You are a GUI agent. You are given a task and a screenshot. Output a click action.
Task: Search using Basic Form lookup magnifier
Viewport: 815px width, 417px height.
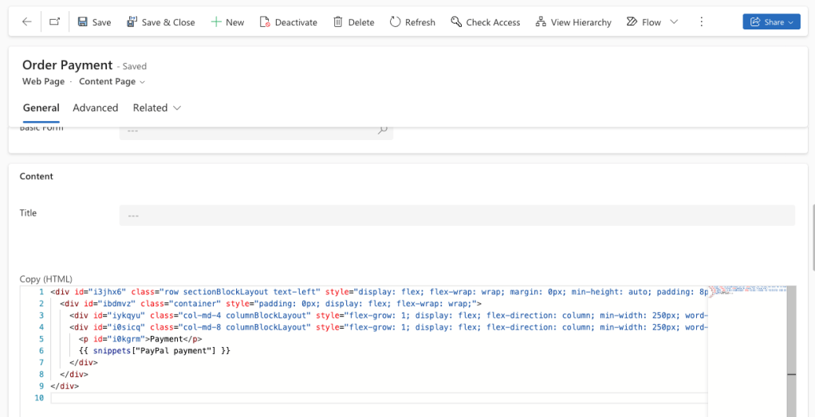[382, 130]
